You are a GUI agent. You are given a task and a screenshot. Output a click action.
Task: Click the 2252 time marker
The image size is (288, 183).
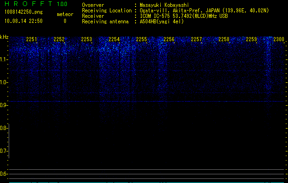click(x=59, y=39)
